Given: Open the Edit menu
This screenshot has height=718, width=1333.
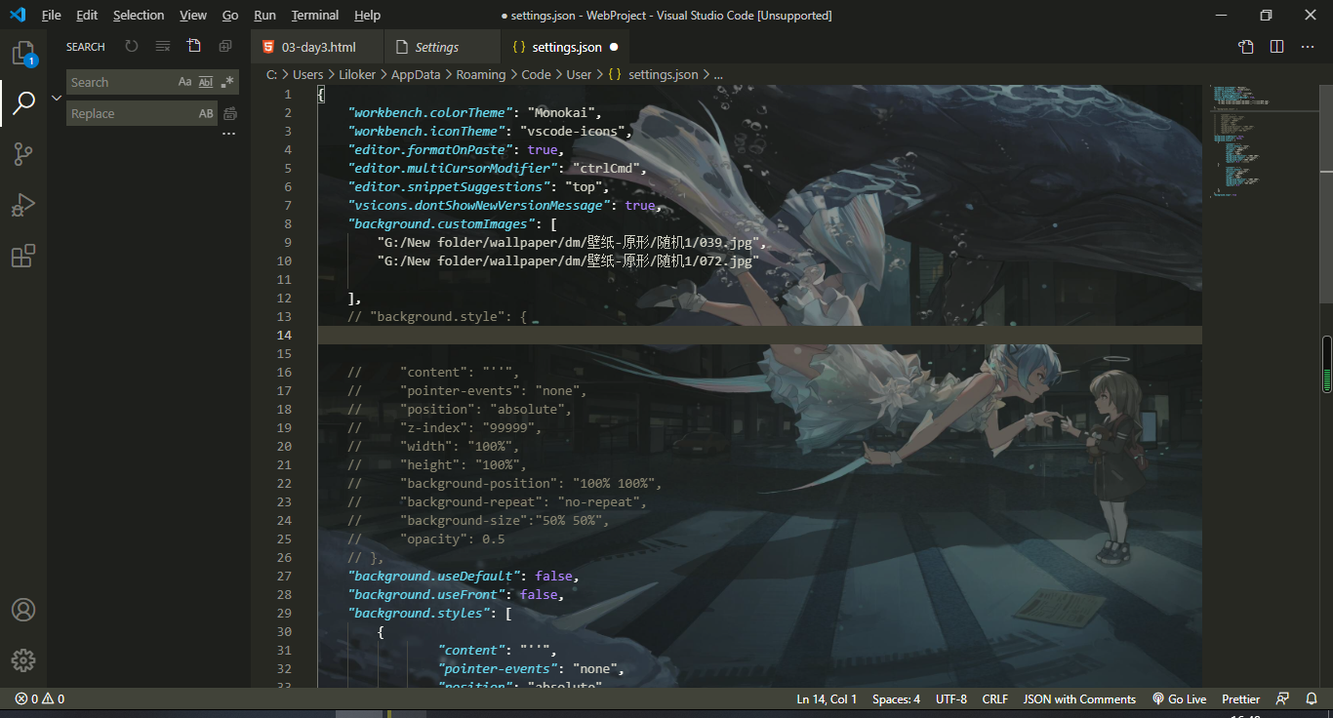Looking at the screenshot, I should pyautogui.click(x=87, y=15).
